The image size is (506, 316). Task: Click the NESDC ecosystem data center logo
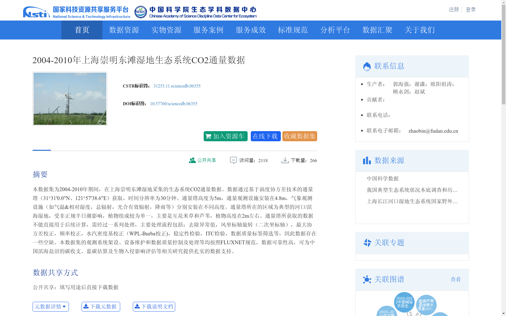(195, 12)
